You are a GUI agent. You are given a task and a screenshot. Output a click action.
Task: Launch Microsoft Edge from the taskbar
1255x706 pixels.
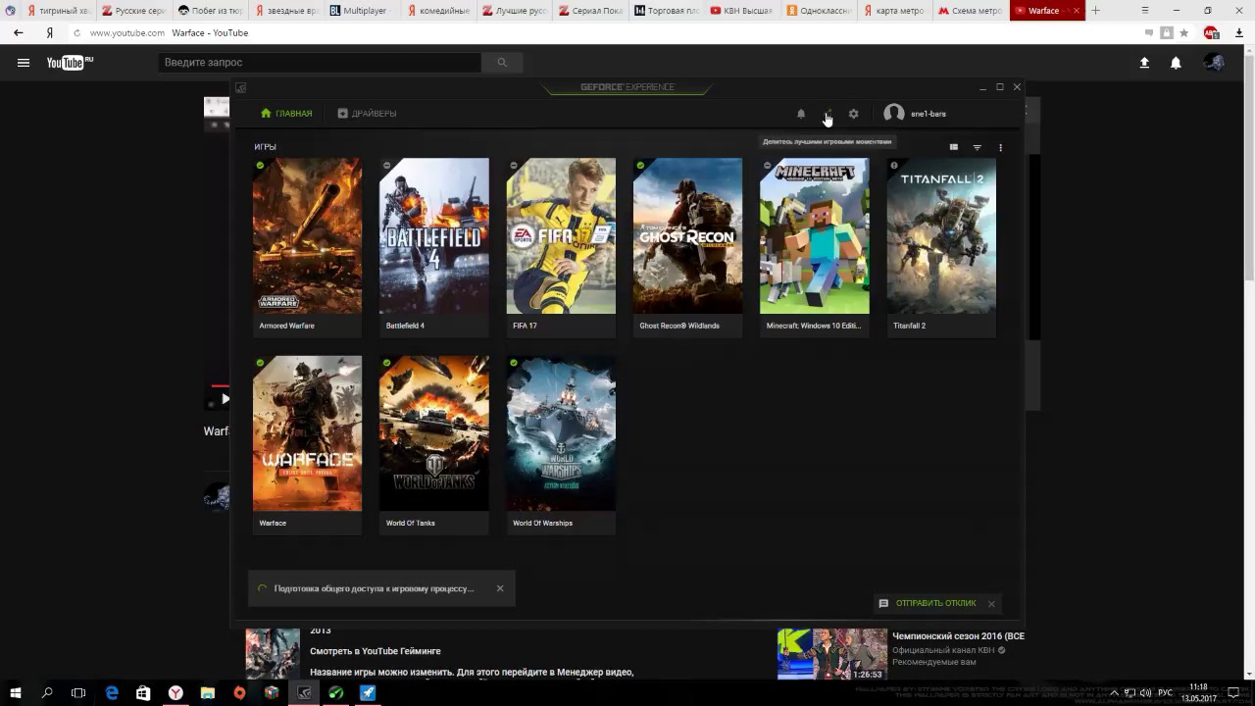coord(112,692)
